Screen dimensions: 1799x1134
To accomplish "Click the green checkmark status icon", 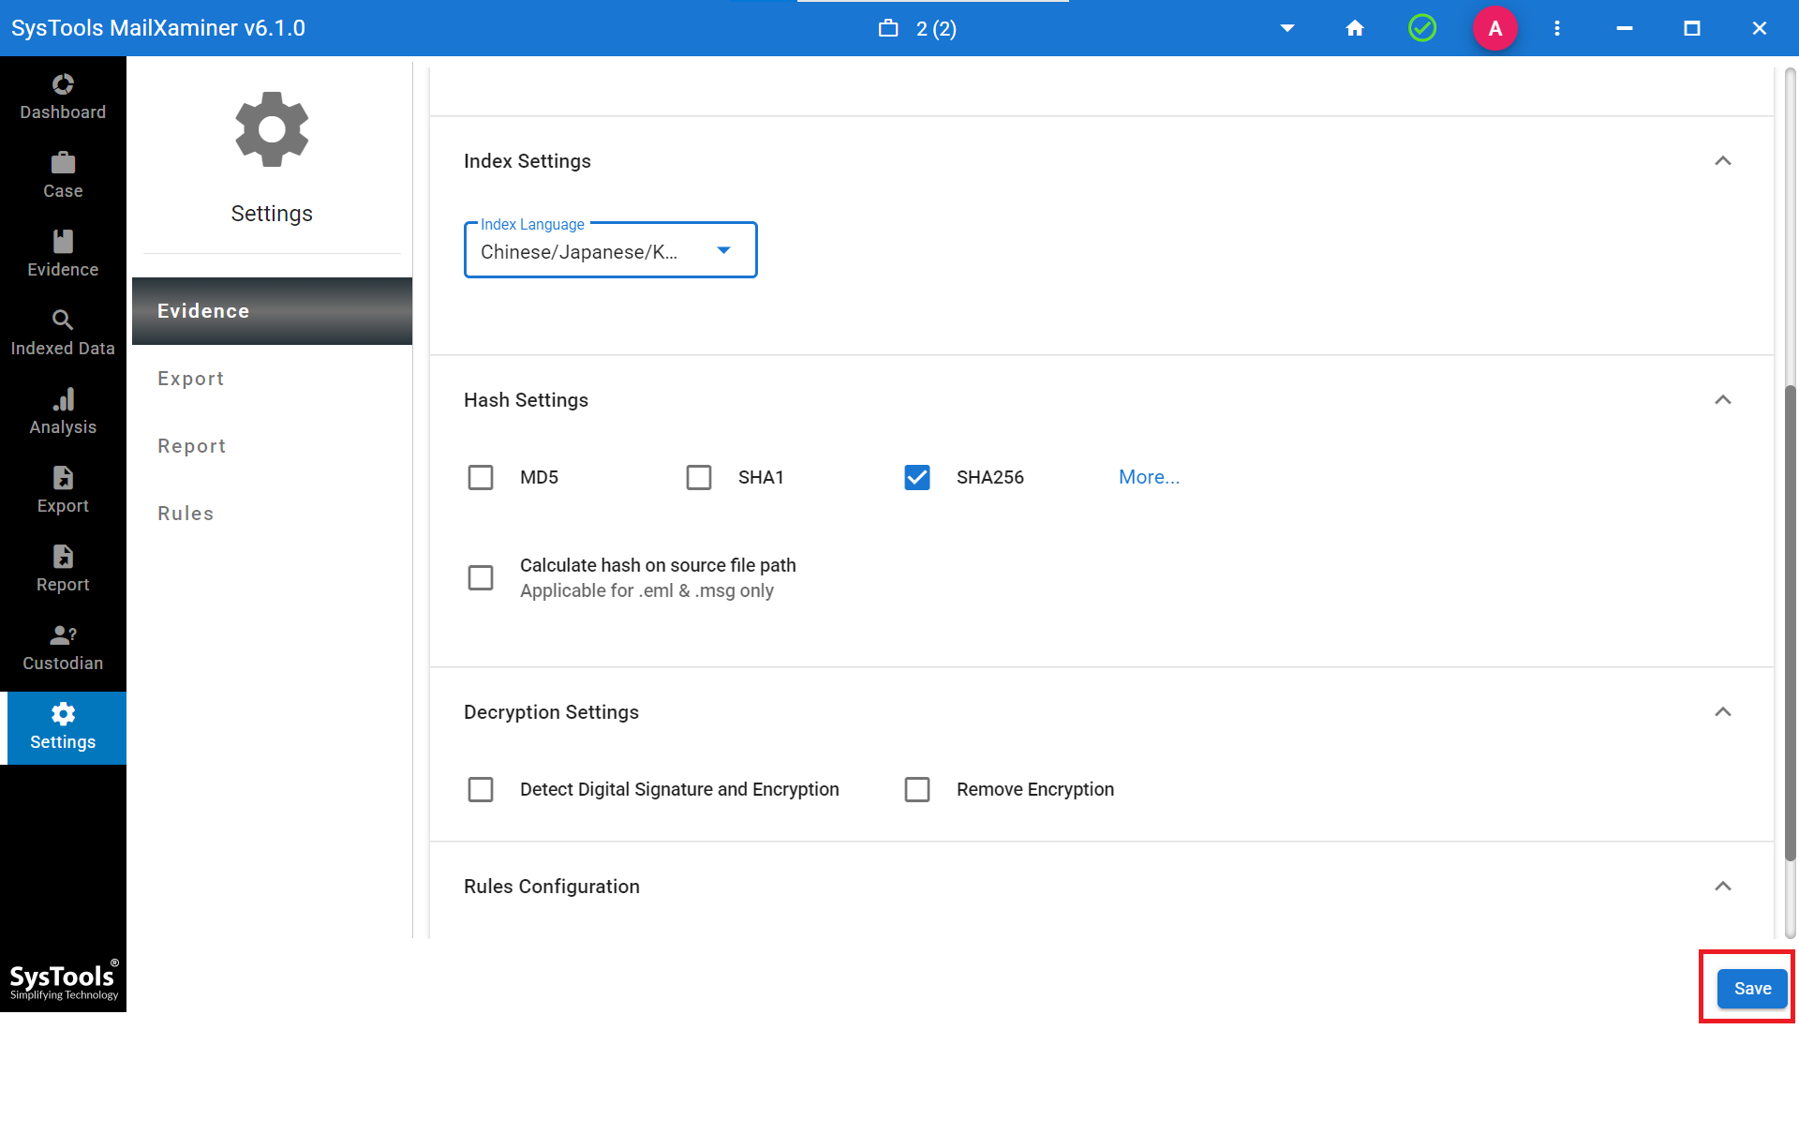I will (x=1421, y=28).
